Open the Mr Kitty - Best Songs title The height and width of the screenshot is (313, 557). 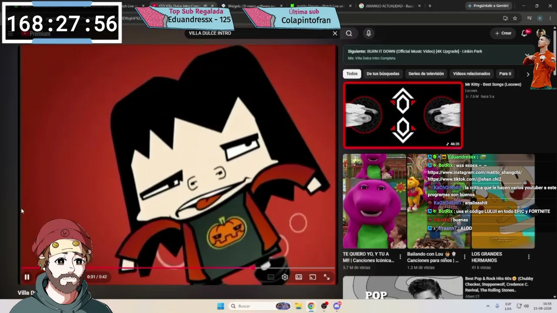(x=493, y=84)
